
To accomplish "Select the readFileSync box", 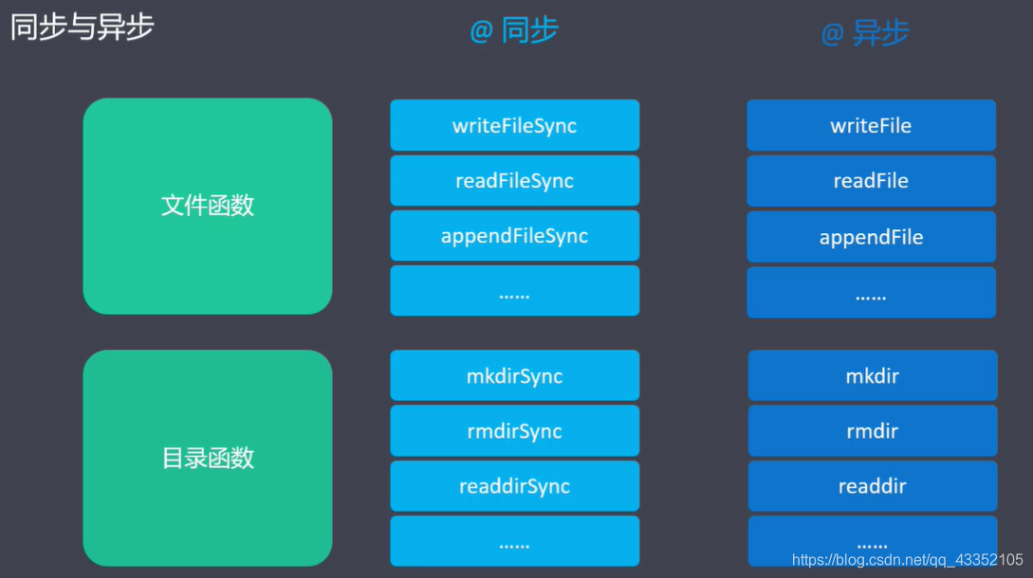I will point(514,181).
